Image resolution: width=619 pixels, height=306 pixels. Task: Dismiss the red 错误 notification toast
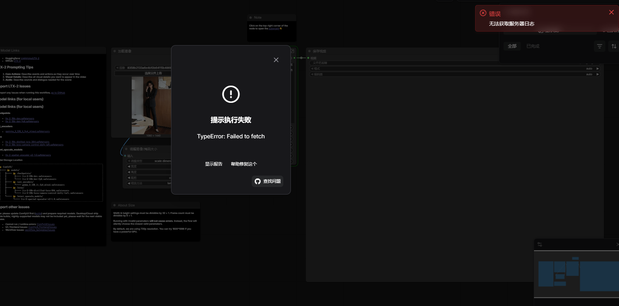[x=611, y=12]
